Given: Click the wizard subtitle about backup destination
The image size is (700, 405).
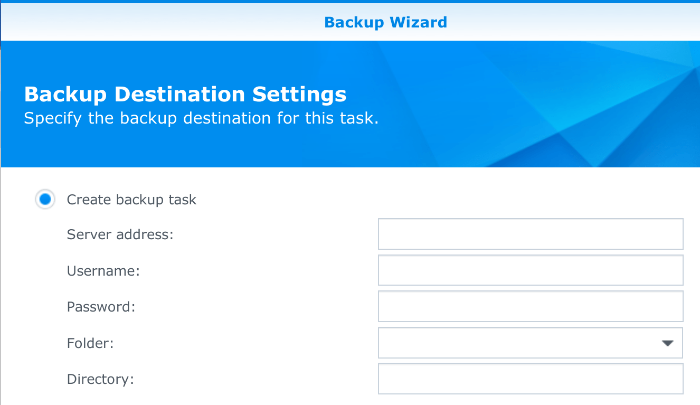Looking at the screenshot, I should pyautogui.click(x=201, y=118).
